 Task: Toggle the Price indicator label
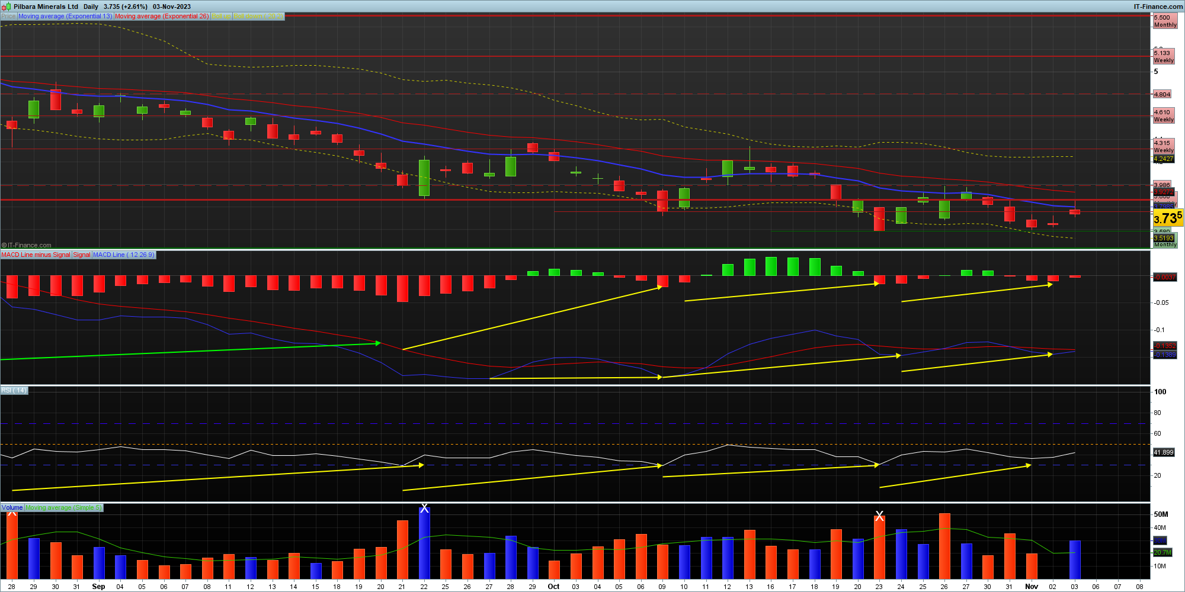point(8,17)
